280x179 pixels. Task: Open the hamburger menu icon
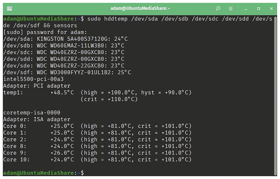point(231,8)
